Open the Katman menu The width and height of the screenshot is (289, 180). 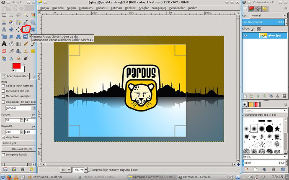tap(116, 8)
